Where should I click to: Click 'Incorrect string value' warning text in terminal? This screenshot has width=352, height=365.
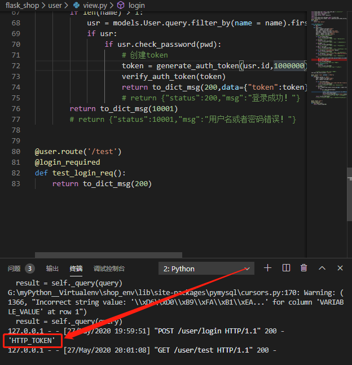[81, 302]
